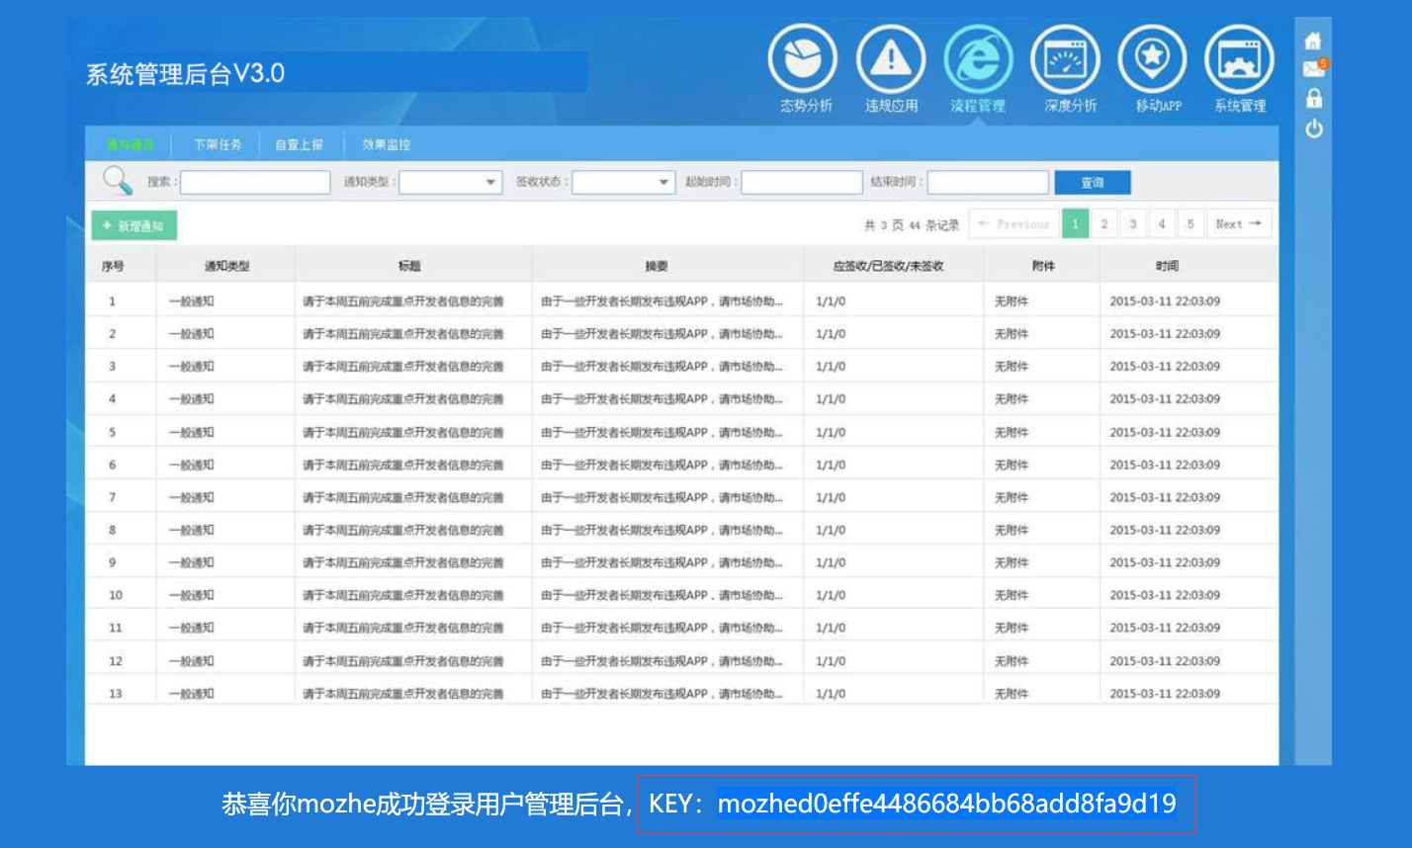This screenshot has height=848, width=1412.
Task: Click the summary text in row 3
Action: pos(662,367)
